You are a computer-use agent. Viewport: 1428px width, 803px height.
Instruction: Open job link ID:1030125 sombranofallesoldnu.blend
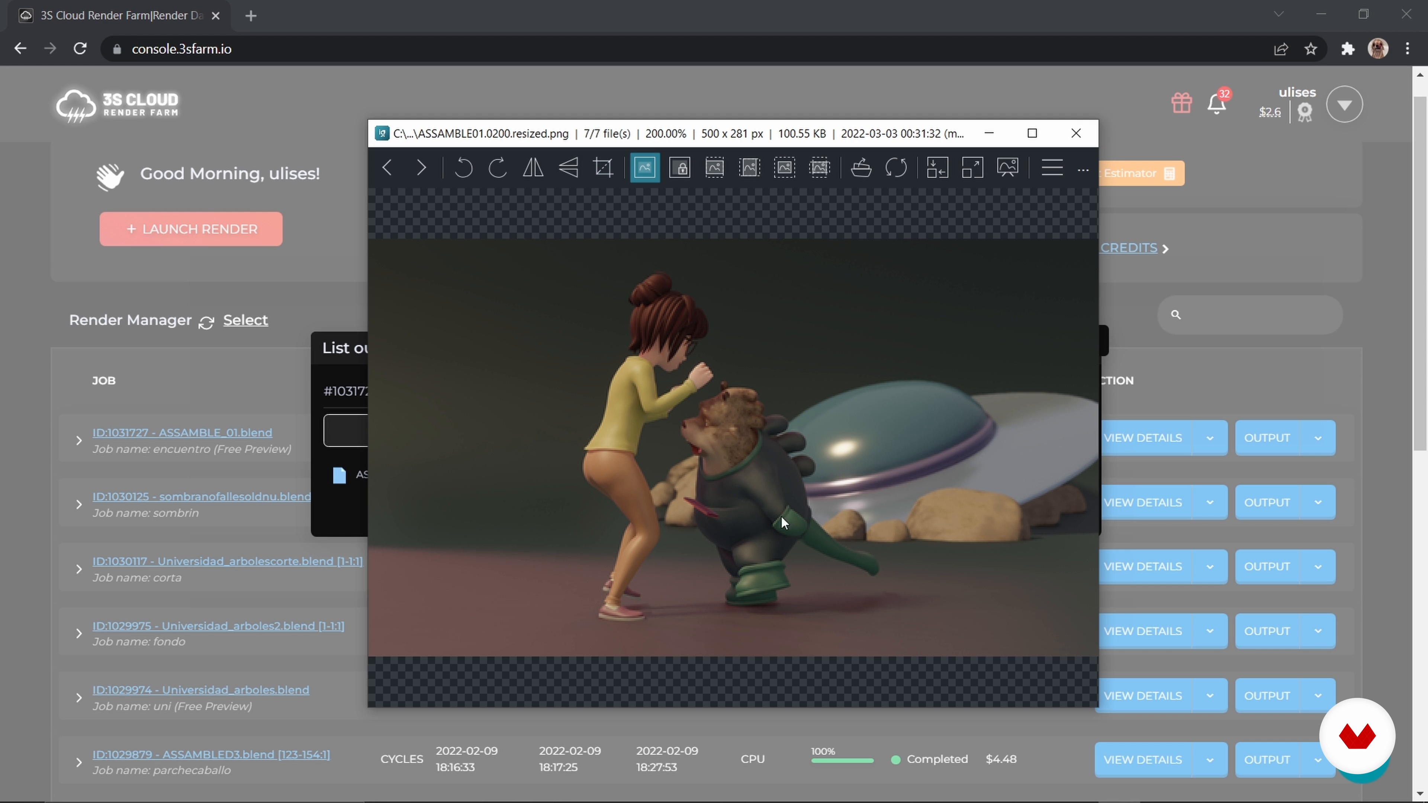click(201, 497)
